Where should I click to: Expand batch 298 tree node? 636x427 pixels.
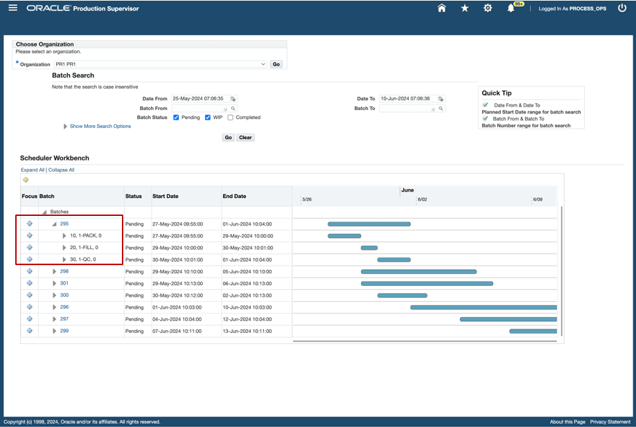coord(54,271)
